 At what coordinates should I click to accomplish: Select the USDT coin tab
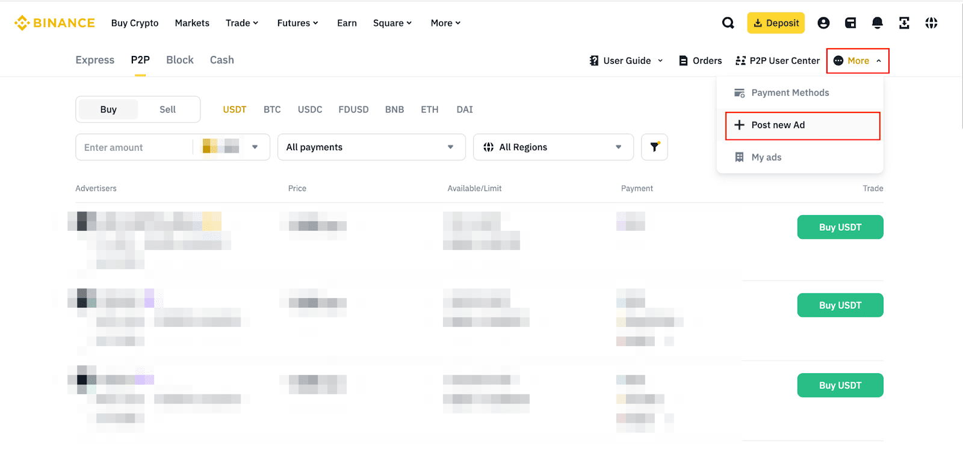click(235, 109)
